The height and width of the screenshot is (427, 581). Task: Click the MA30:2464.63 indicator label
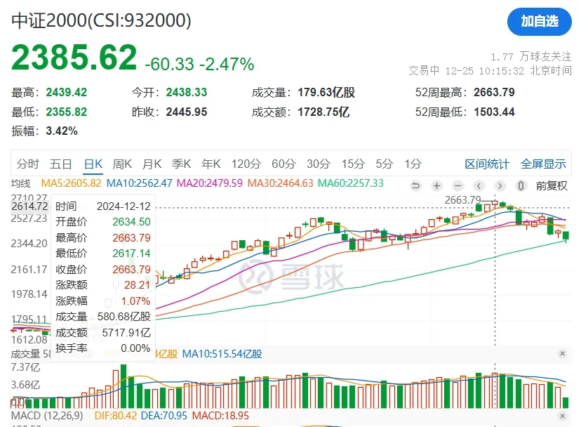281,183
